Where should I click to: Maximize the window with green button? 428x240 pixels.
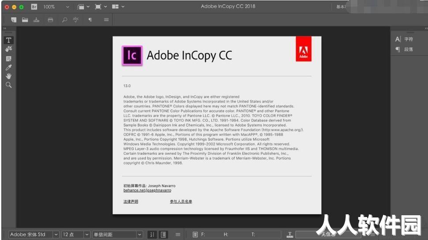pyautogui.click(x=22, y=7)
